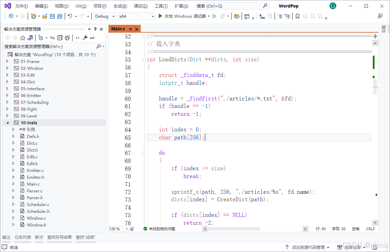Click the 未找到相关问题 status indicator
The image size is (390, 252).
[159, 229]
